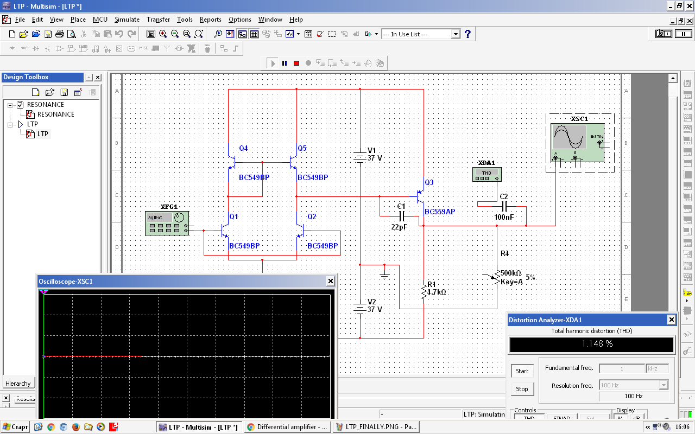
Task: Open the Simulate menu
Action: (x=127, y=20)
